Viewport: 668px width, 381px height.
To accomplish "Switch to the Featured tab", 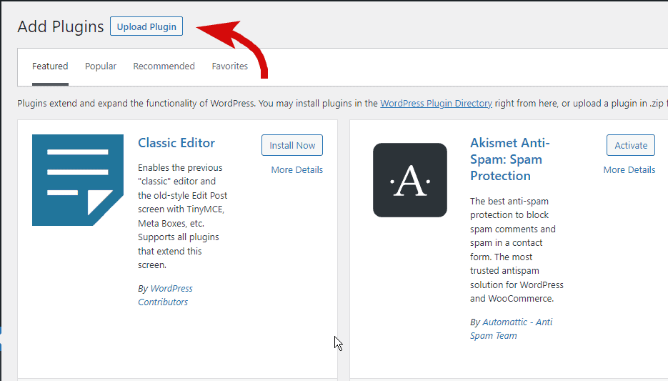I will (x=50, y=66).
